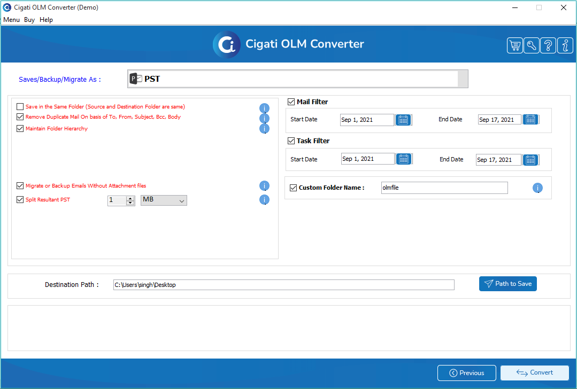Go back with Previous button
Image resolution: width=577 pixels, height=389 pixels.
click(x=467, y=373)
